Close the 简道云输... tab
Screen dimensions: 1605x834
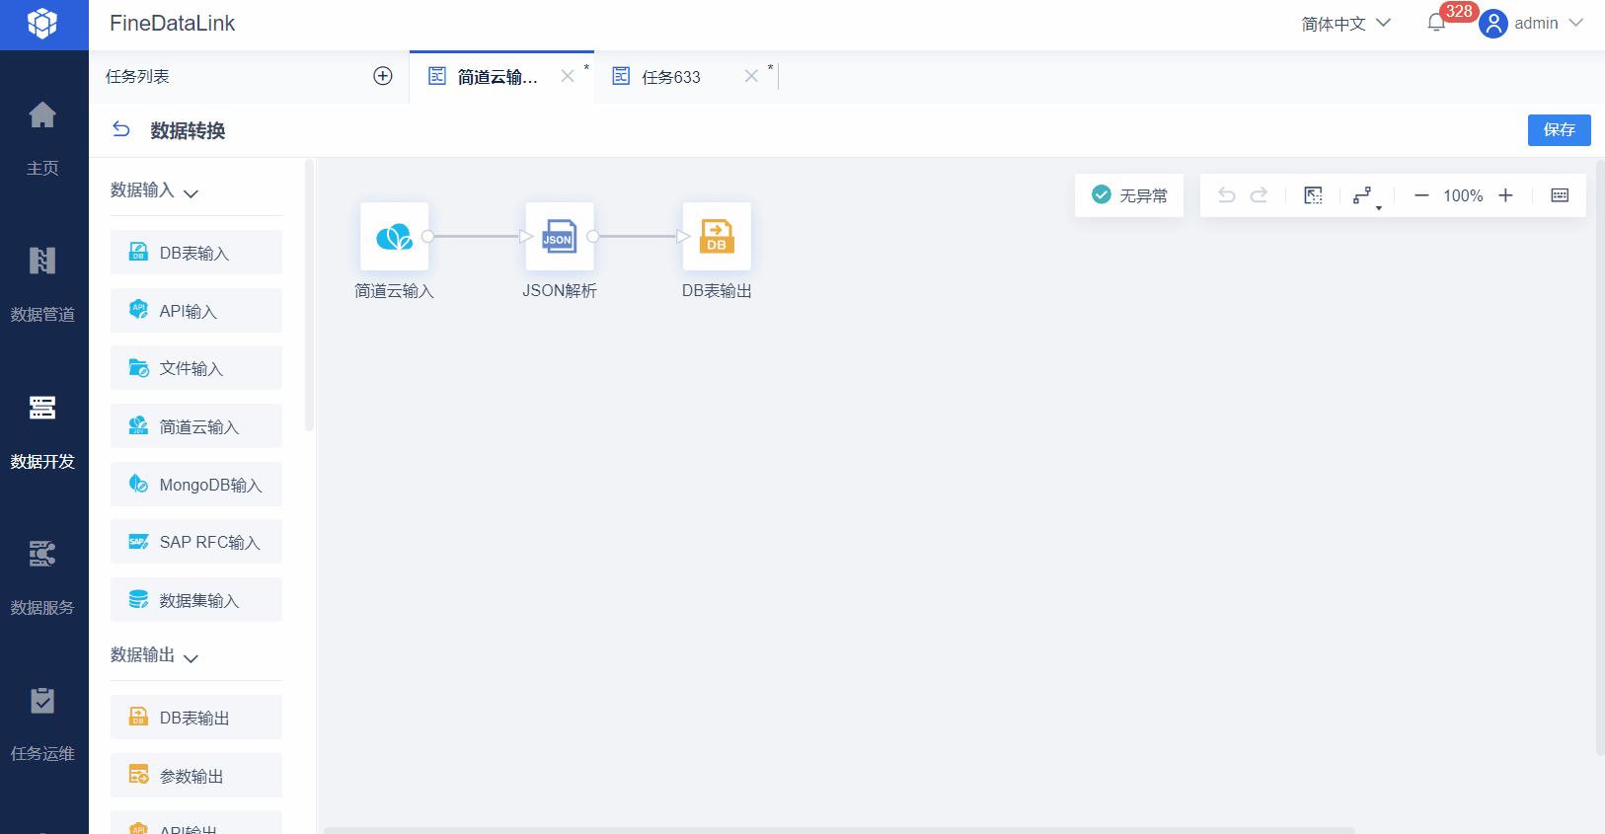click(x=568, y=76)
